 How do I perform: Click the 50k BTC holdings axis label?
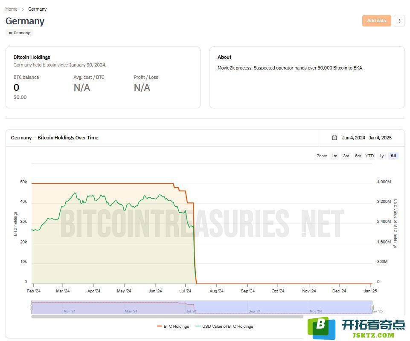23,182
